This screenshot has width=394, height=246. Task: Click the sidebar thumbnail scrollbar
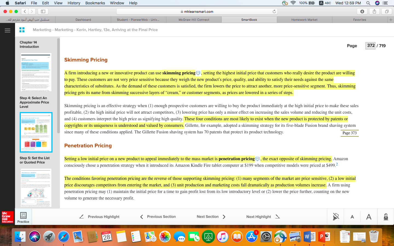coord(58,86)
